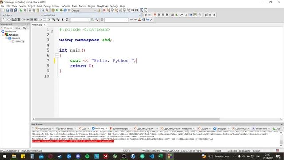
Task: Click the Zoom in icon
Action: pos(53,20)
